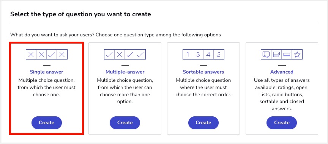Click the Advanced card description text

point(282,94)
